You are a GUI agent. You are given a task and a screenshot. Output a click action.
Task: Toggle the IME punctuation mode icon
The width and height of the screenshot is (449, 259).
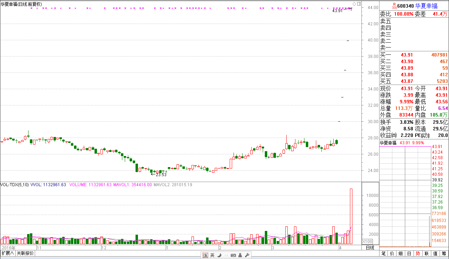coord(226,256)
